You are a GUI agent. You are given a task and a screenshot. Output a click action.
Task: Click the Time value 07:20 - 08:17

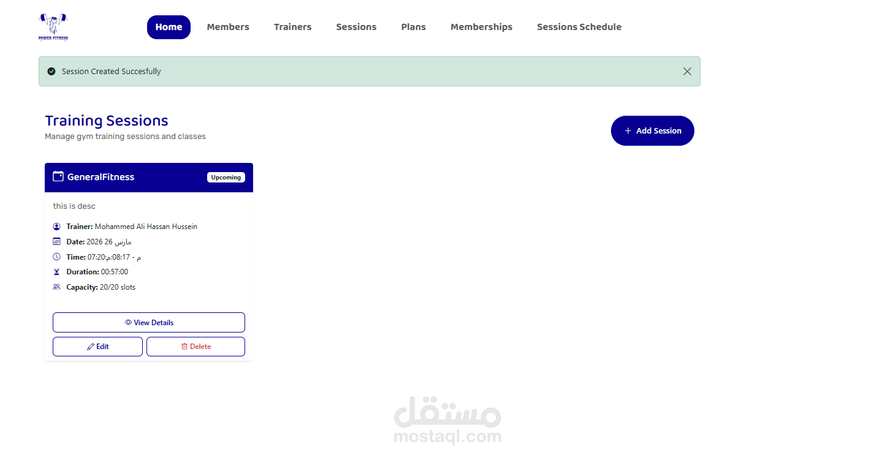(114, 257)
